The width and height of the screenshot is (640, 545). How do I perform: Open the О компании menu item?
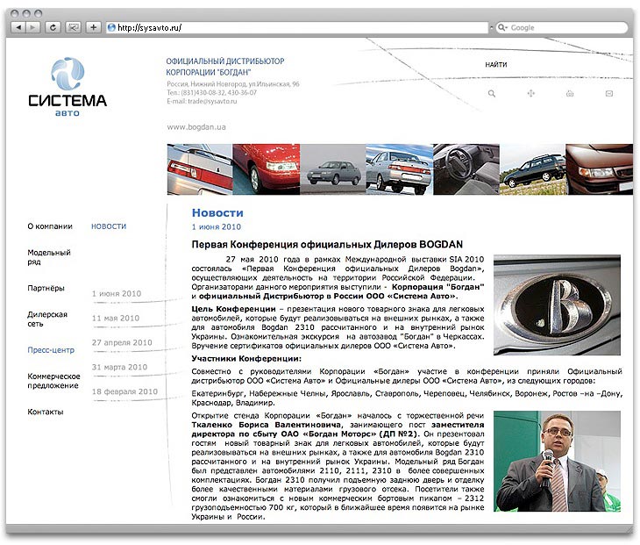50,226
